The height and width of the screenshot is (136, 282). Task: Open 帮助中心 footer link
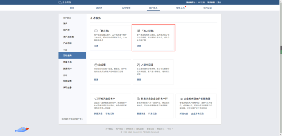click(161, 129)
